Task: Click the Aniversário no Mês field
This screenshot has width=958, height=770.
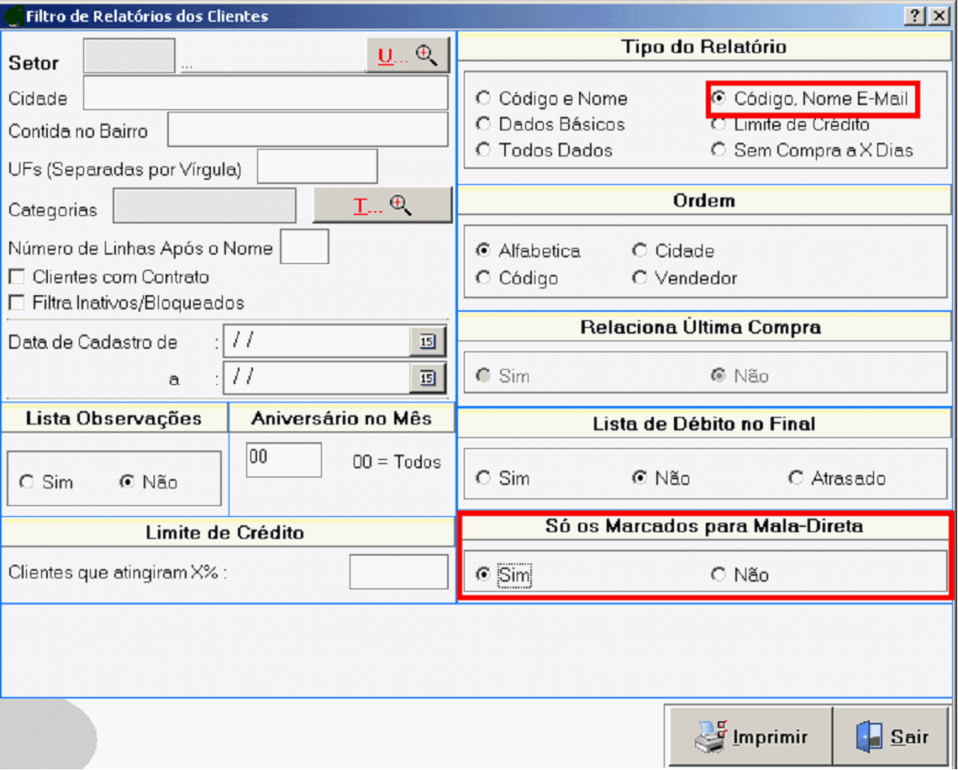Action: point(283,460)
